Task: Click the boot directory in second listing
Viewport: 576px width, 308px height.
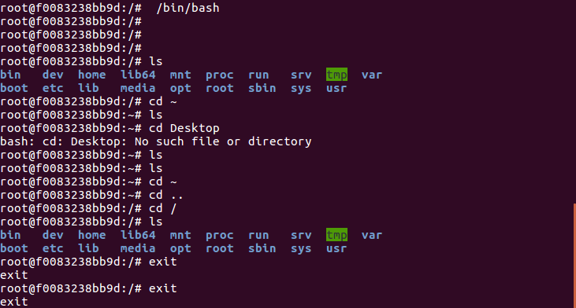Action: pyautogui.click(x=14, y=248)
